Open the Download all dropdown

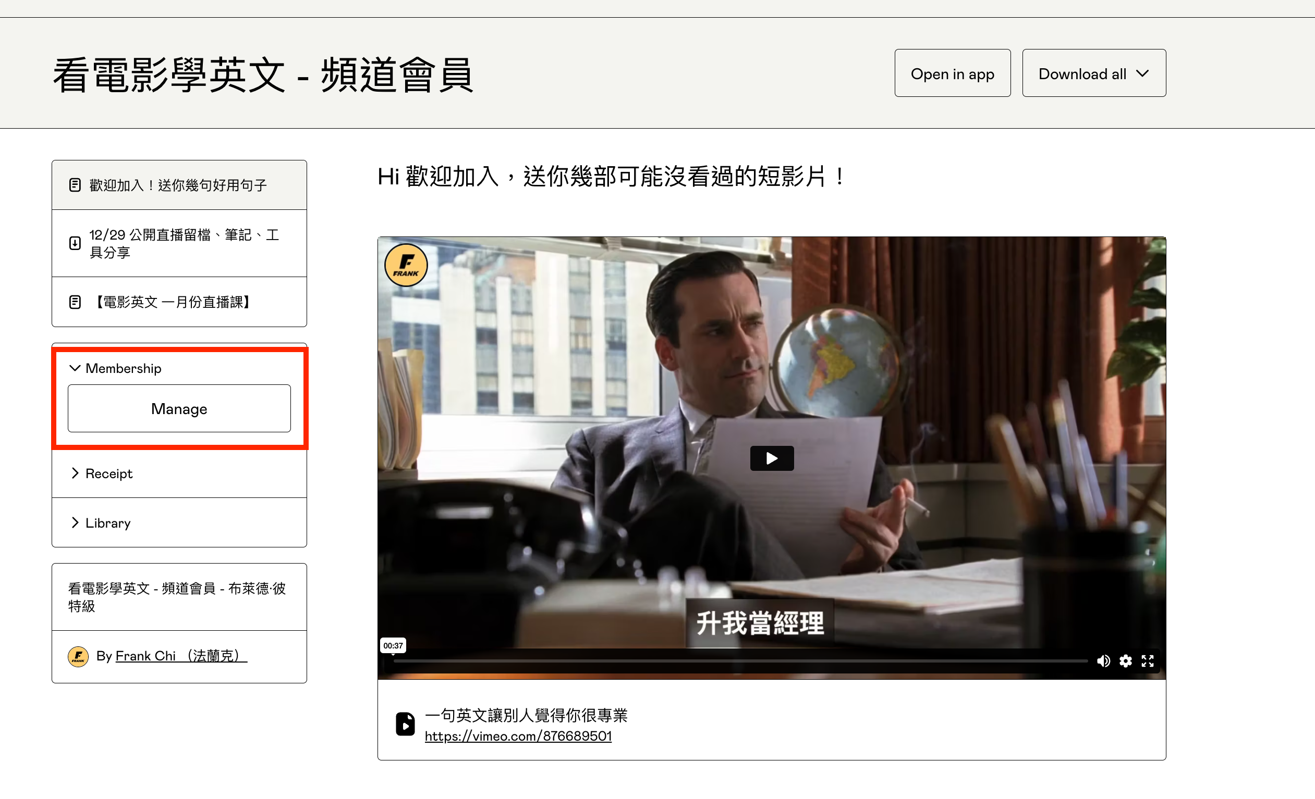pyautogui.click(x=1093, y=73)
